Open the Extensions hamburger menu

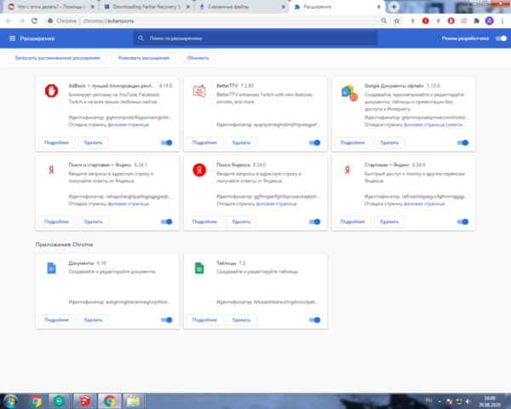coord(12,38)
